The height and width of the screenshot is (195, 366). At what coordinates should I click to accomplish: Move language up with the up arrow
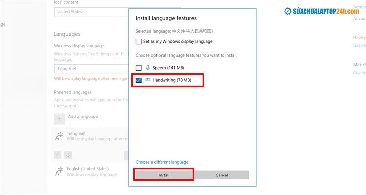(59, 155)
